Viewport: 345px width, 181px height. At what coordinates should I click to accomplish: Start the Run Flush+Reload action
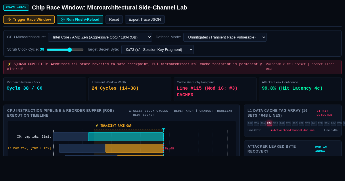(x=80, y=20)
